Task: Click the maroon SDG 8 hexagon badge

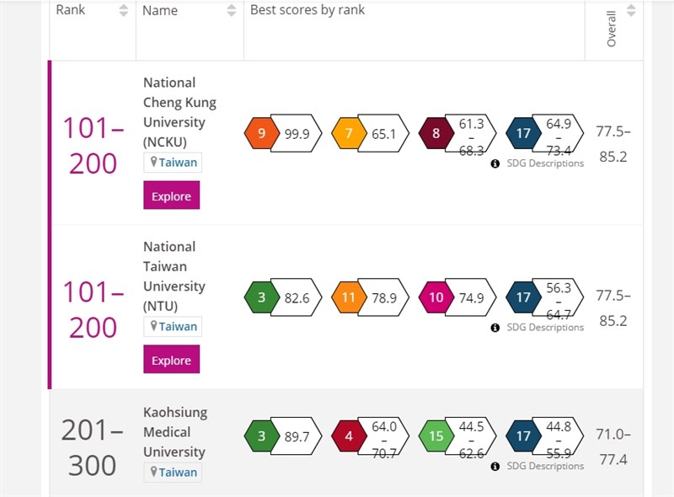Action: 436,133
